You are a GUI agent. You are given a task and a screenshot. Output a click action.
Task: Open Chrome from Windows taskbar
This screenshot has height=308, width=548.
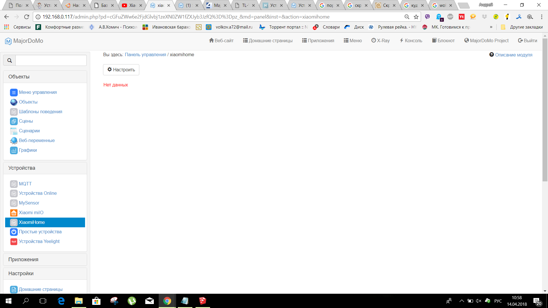tap(167, 301)
